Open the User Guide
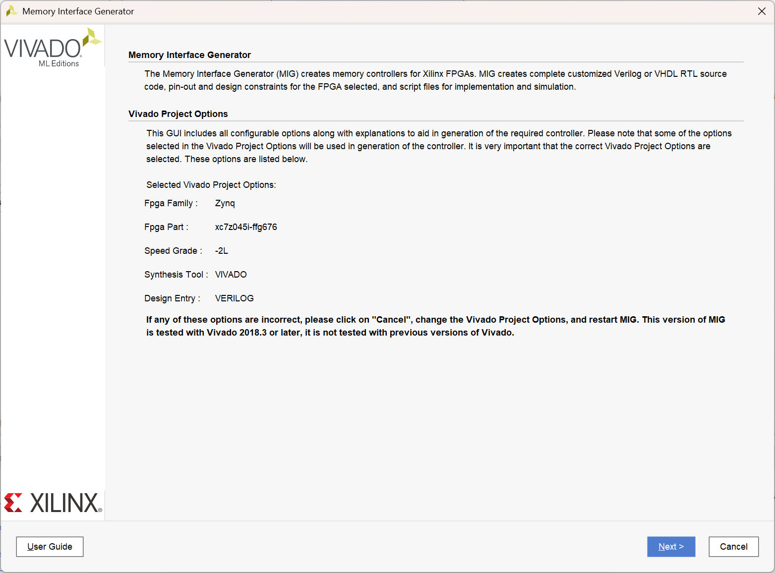775x573 pixels. [x=50, y=546]
